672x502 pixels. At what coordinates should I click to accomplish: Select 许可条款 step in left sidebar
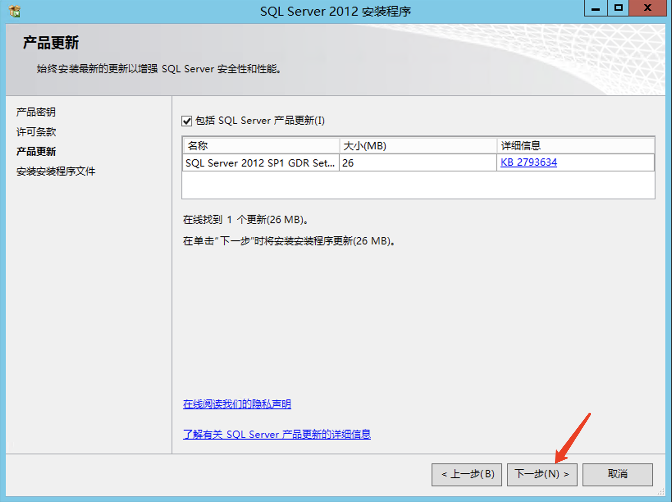coord(36,132)
